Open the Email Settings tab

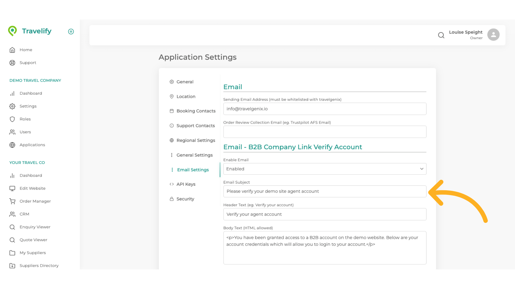click(193, 170)
